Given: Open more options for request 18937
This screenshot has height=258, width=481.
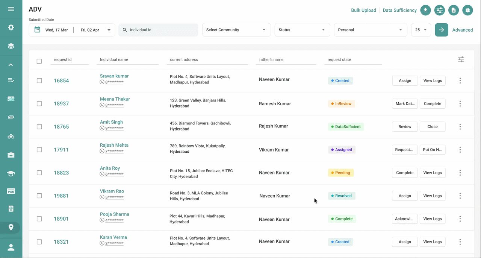Looking at the screenshot, I should pyautogui.click(x=460, y=103).
